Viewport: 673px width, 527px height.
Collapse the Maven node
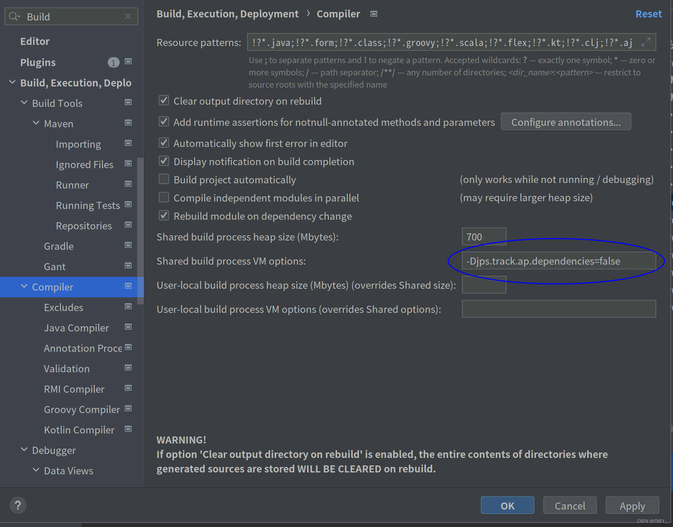click(x=36, y=123)
